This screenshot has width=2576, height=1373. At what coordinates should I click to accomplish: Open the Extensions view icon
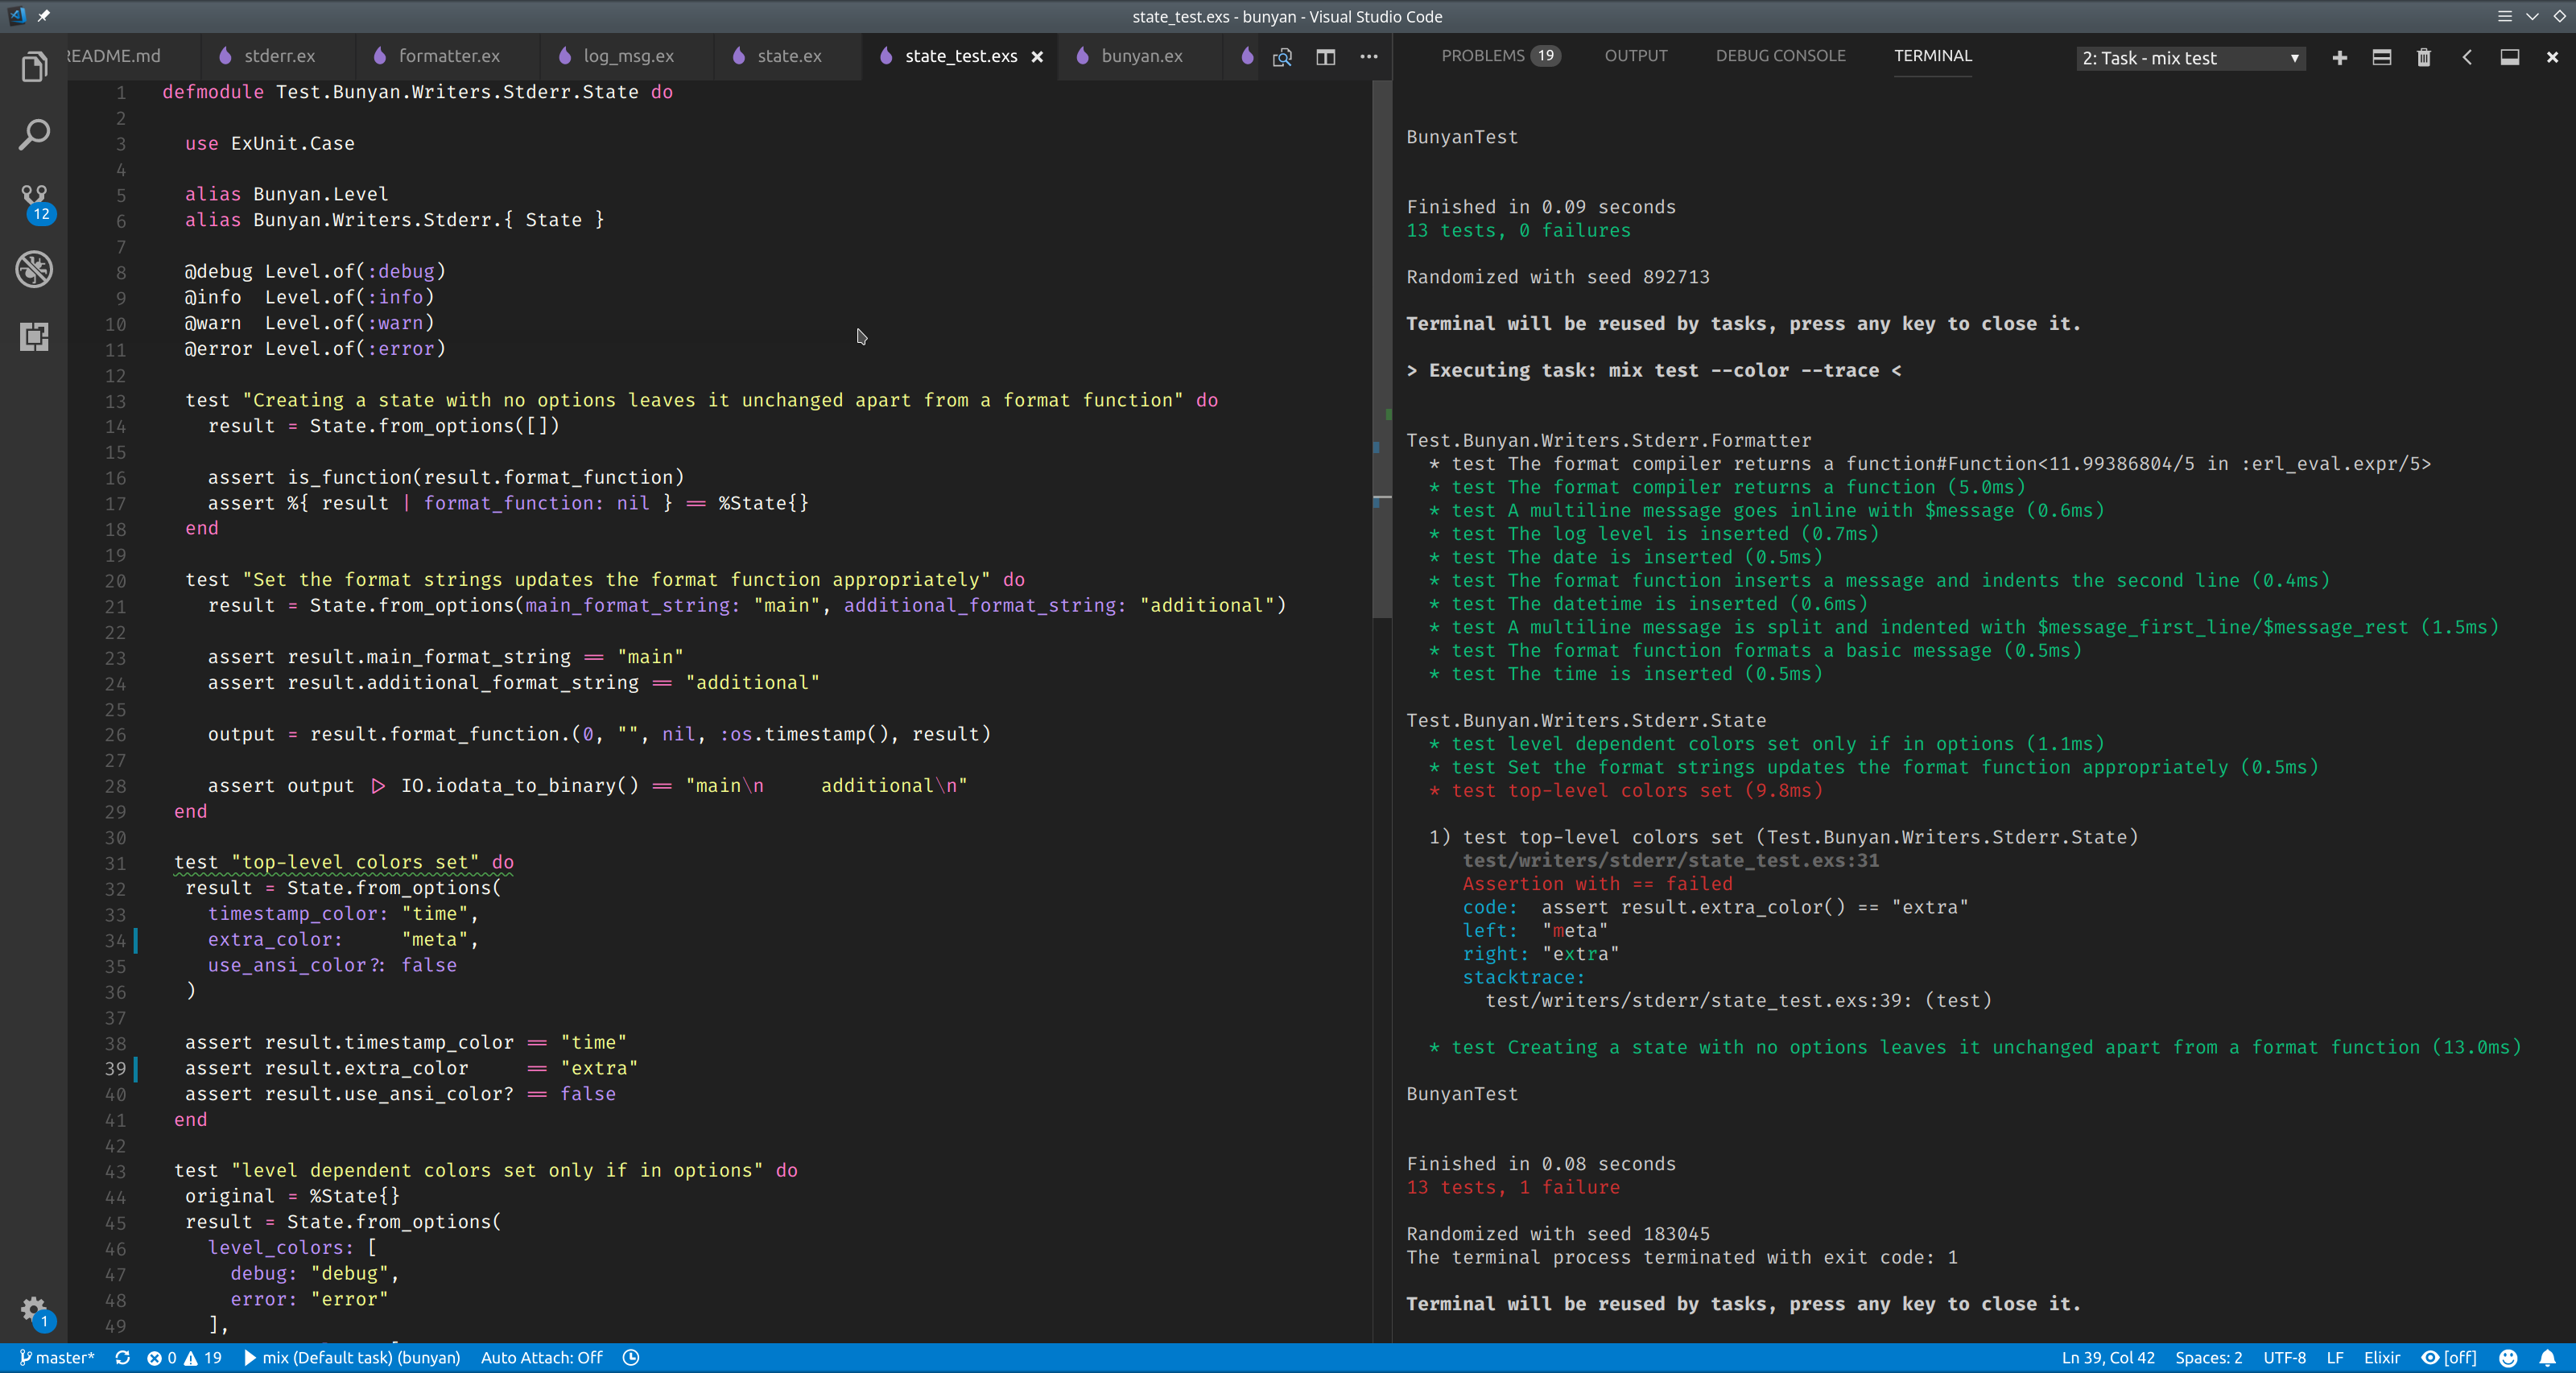[34, 337]
